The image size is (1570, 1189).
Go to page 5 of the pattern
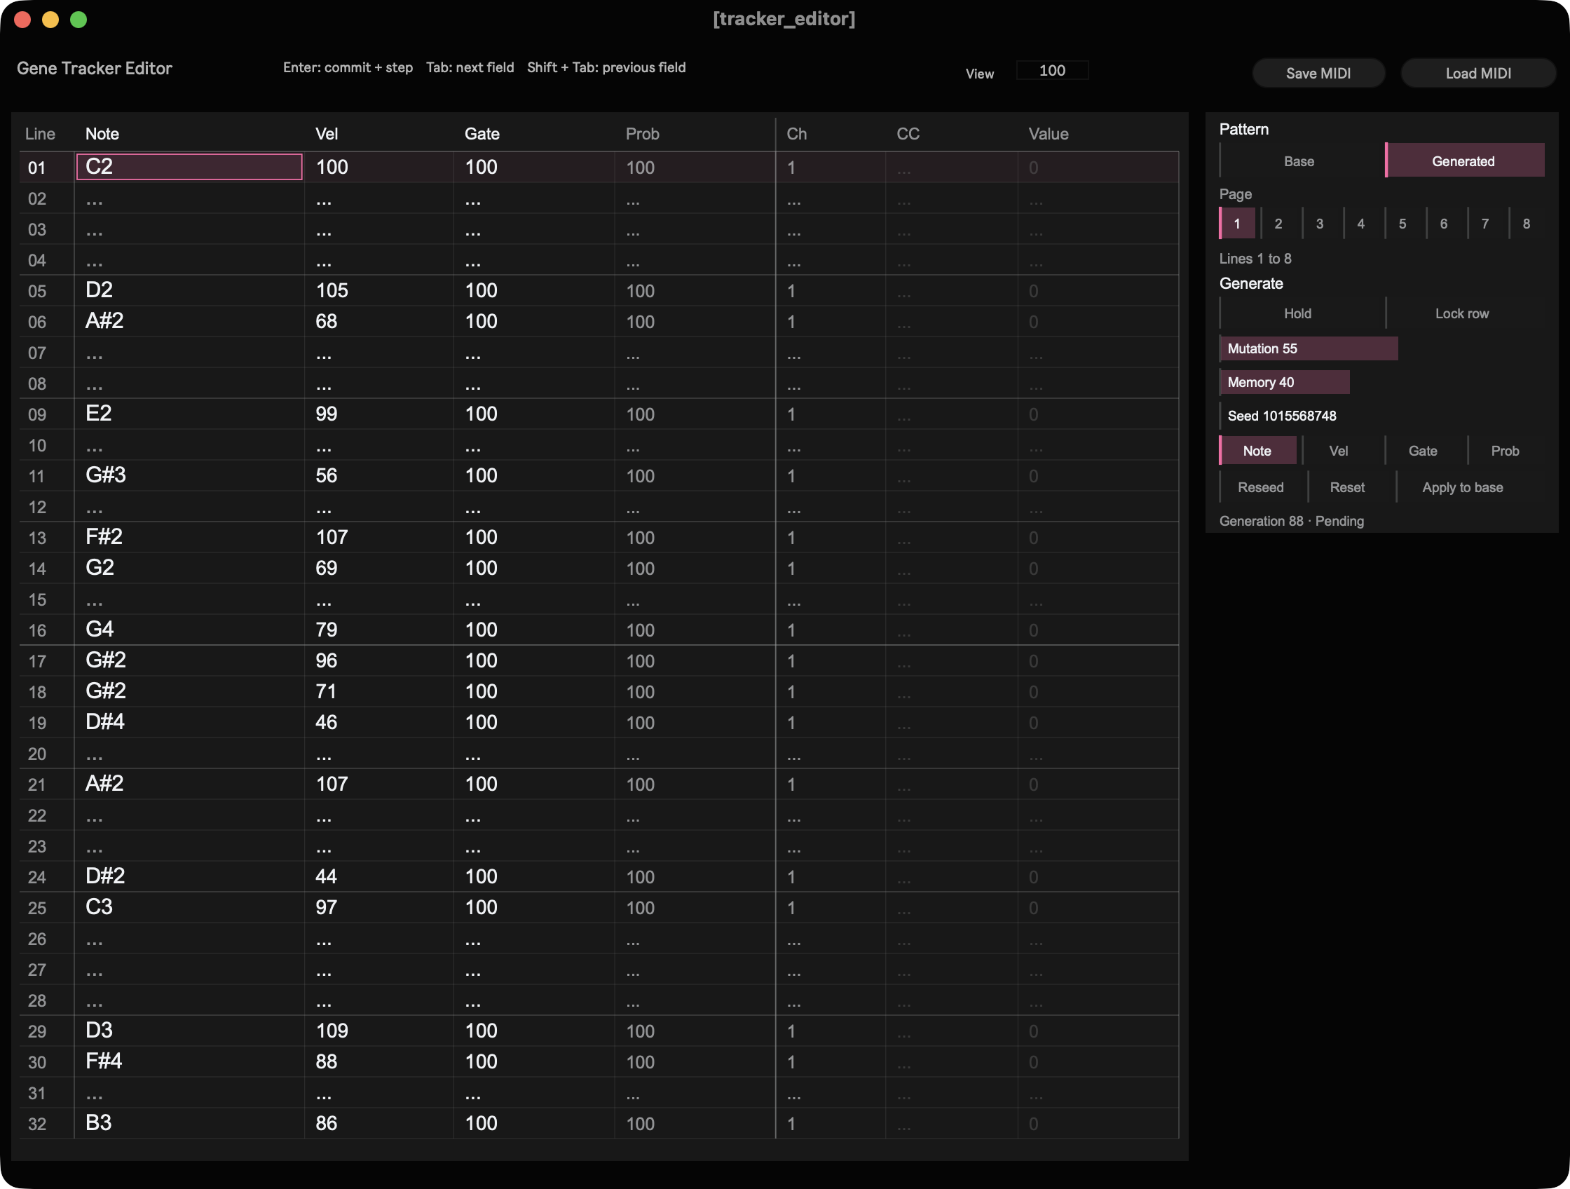(x=1402, y=224)
